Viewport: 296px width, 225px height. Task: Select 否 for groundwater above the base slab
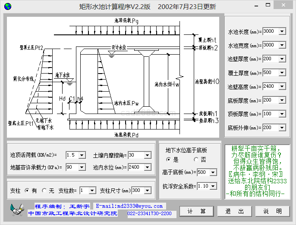pos(196,160)
